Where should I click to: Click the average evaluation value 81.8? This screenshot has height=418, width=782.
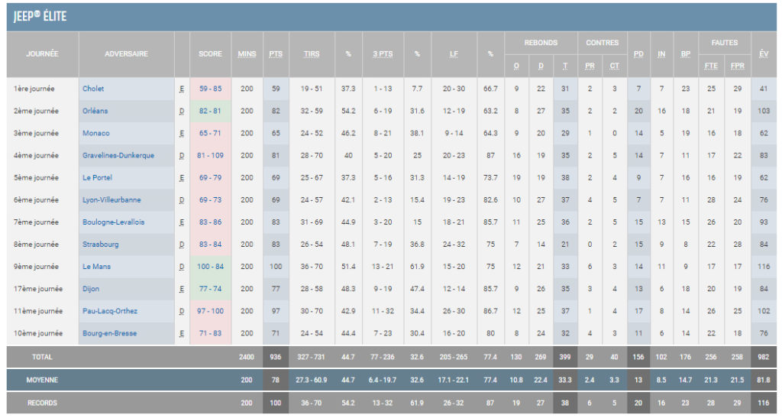click(x=764, y=380)
